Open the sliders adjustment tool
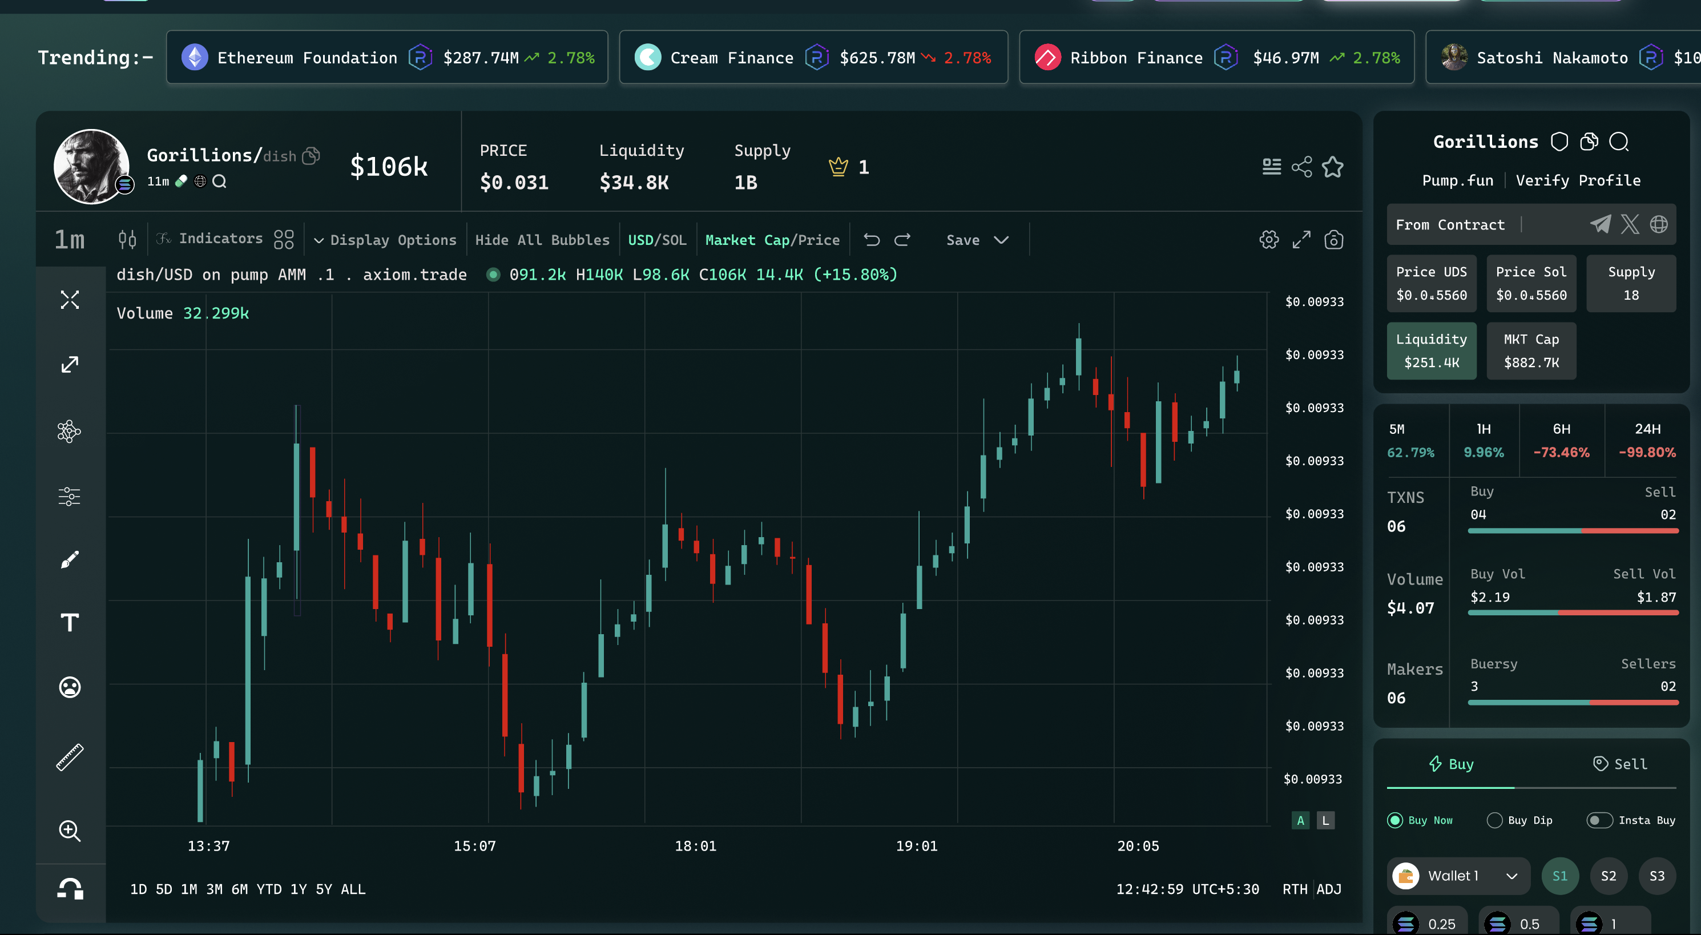 [69, 496]
